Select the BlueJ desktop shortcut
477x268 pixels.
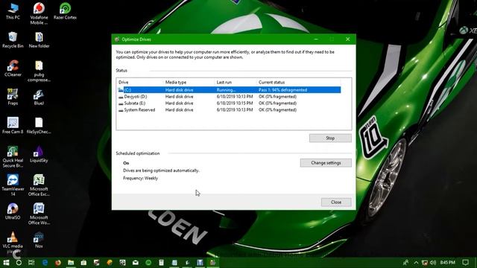click(39, 97)
